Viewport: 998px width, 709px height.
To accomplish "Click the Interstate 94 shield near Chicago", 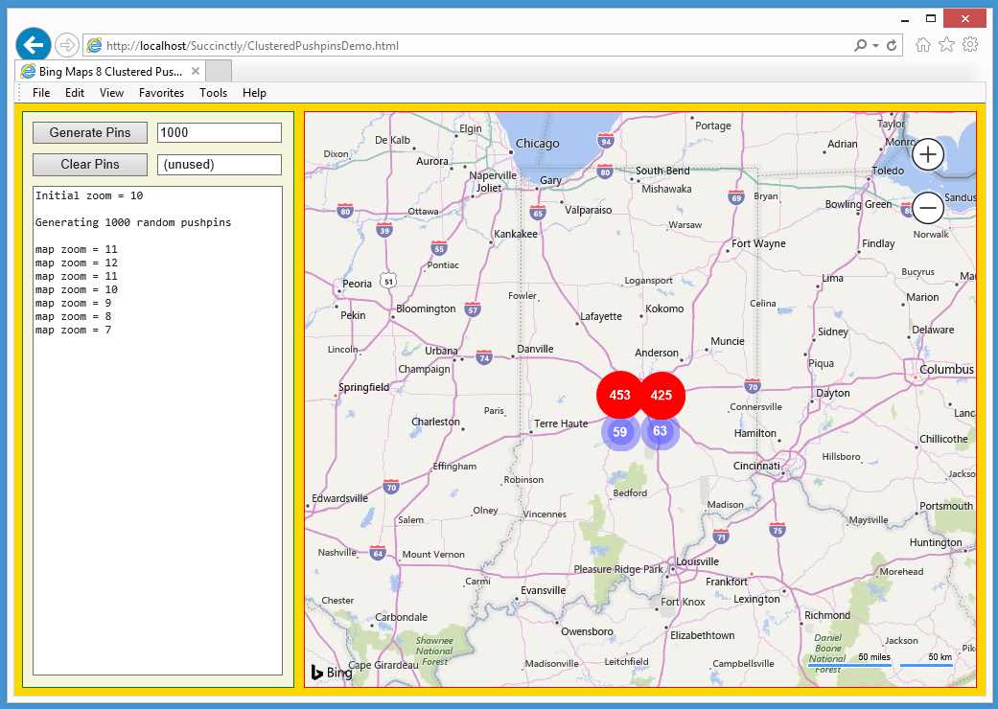I will pos(606,141).
